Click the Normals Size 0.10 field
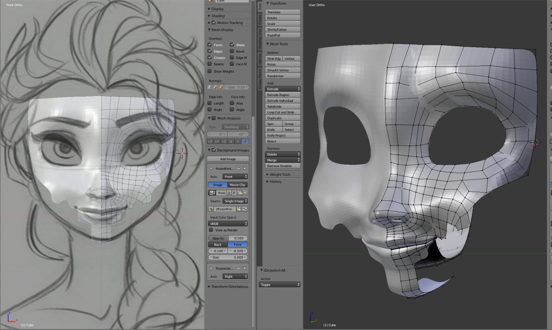This screenshot has width=552, height=330. pos(236,87)
